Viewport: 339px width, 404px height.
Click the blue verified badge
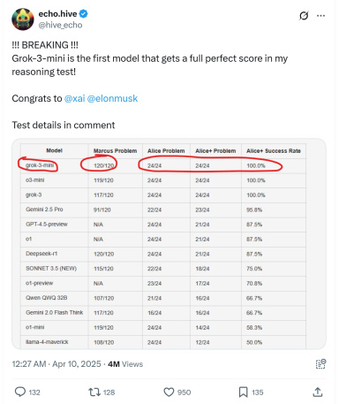click(x=84, y=13)
